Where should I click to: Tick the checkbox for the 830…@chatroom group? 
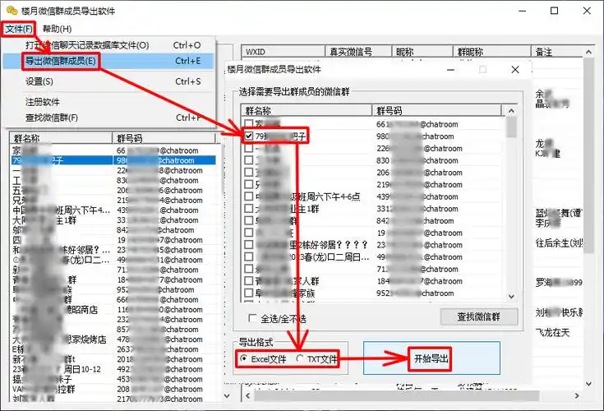(249, 159)
